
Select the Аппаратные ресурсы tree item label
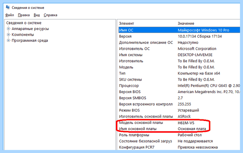[30, 29]
